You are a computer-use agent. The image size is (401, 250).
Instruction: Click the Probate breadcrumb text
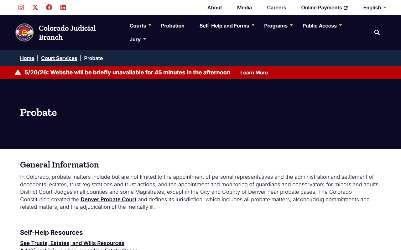[x=93, y=58]
